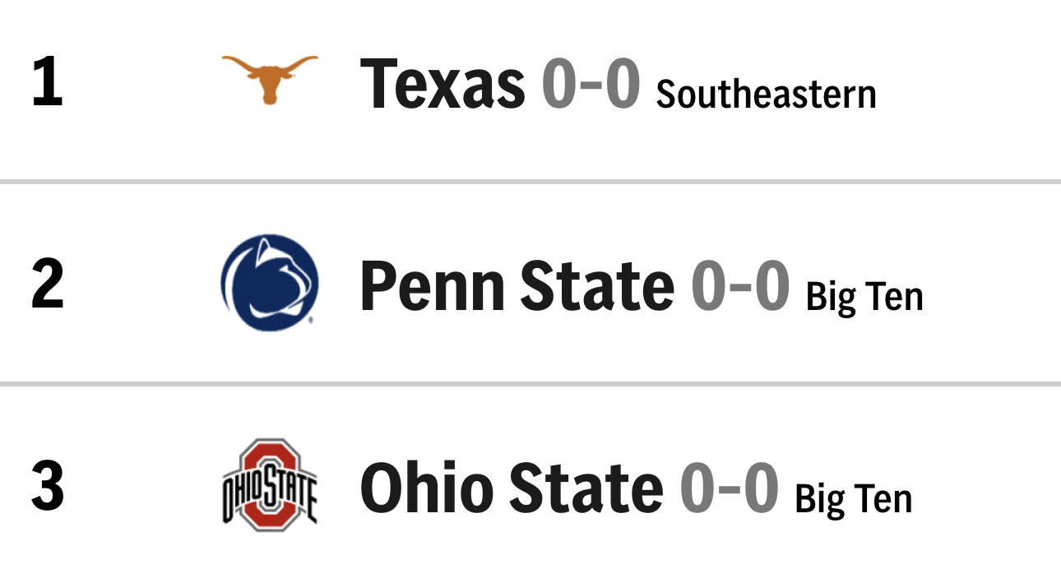This screenshot has width=1061, height=569.
Task: Select the Southeastern conference label
Action: tap(766, 95)
